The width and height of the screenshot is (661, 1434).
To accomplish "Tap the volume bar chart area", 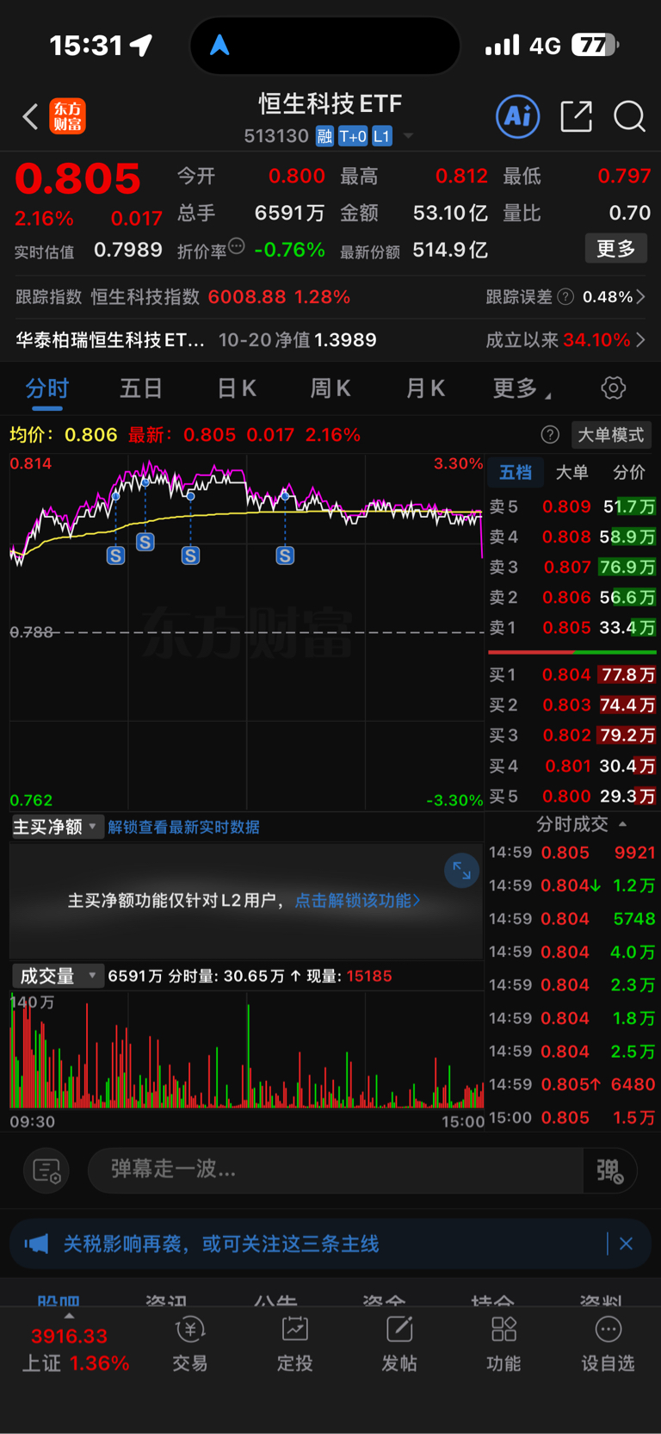I will pos(246,1050).
